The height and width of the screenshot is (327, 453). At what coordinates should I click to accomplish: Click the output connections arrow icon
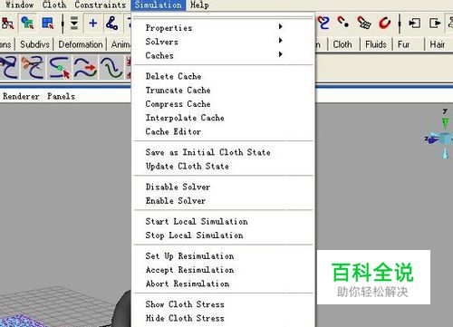435,23
